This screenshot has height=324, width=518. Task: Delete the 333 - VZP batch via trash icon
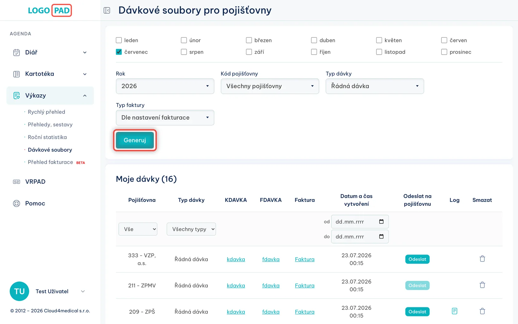[482, 259]
